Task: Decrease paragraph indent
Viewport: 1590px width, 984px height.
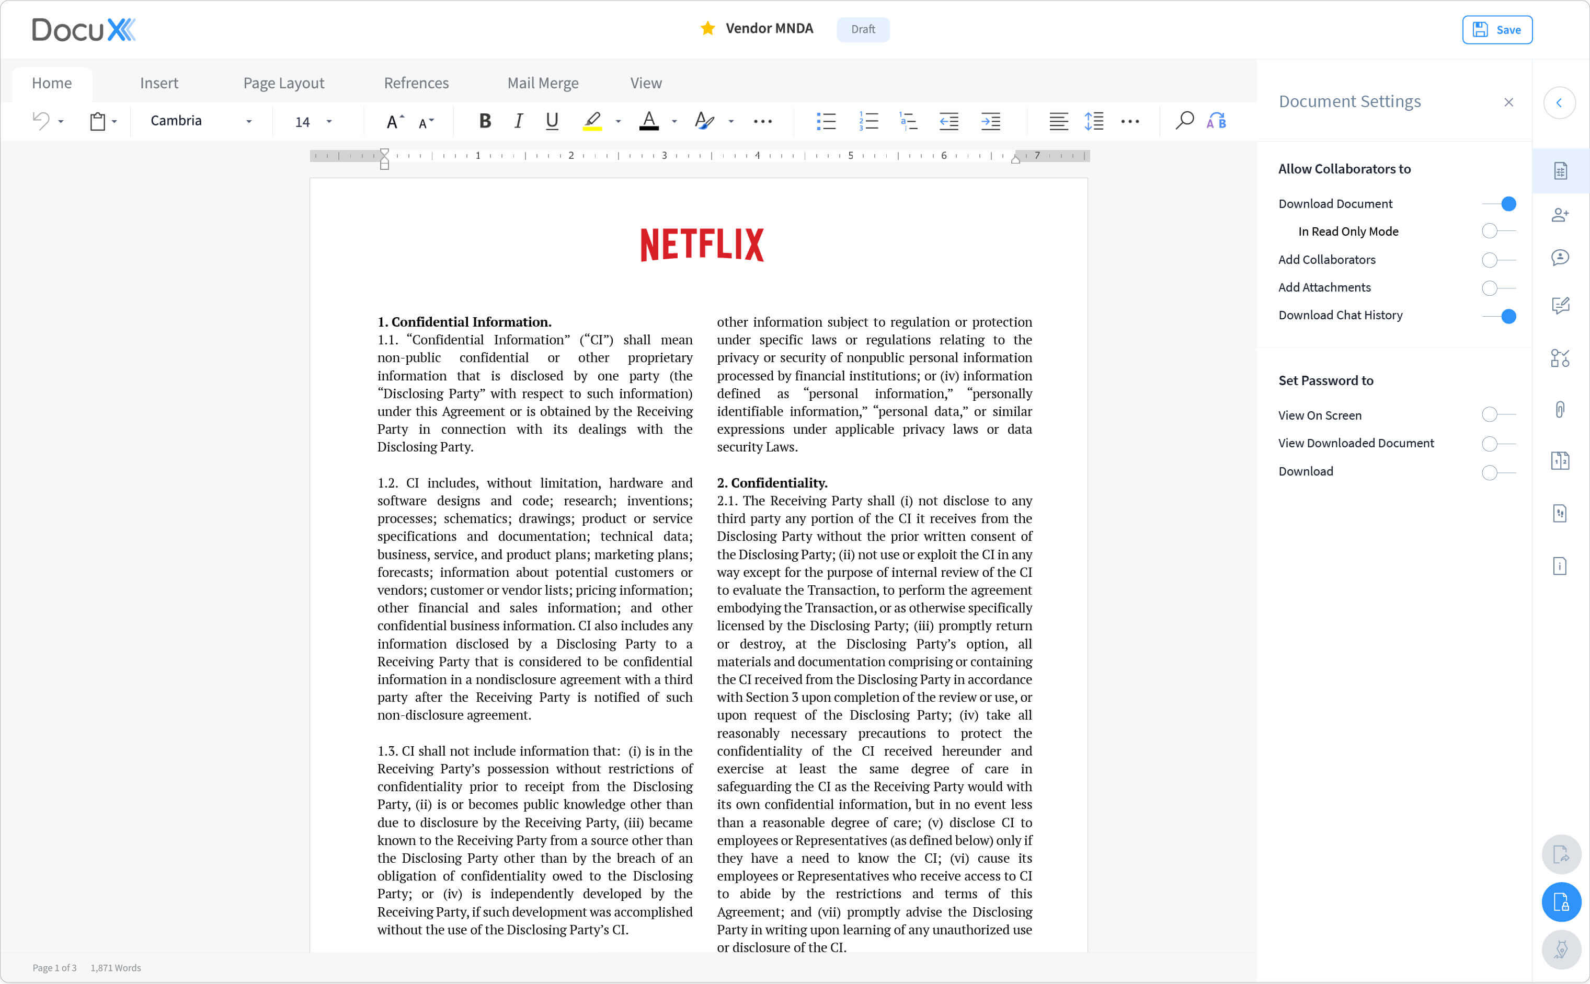Action: coord(948,121)
